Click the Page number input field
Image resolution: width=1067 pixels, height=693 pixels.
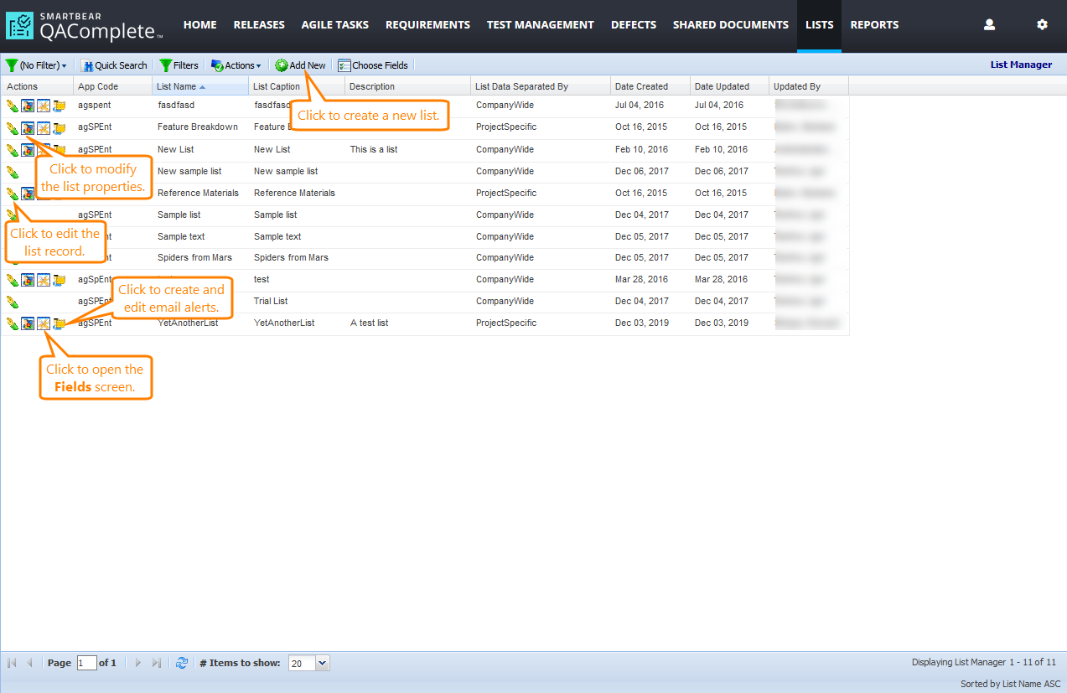(x=86, y=663)
